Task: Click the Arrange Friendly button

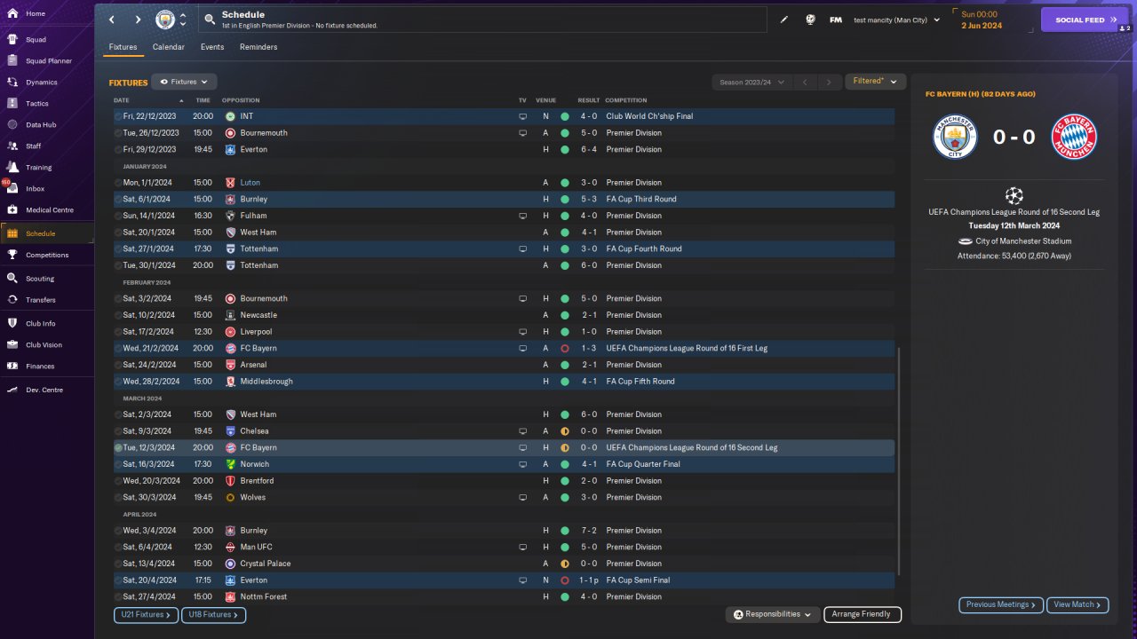Action: coord(863,614)
